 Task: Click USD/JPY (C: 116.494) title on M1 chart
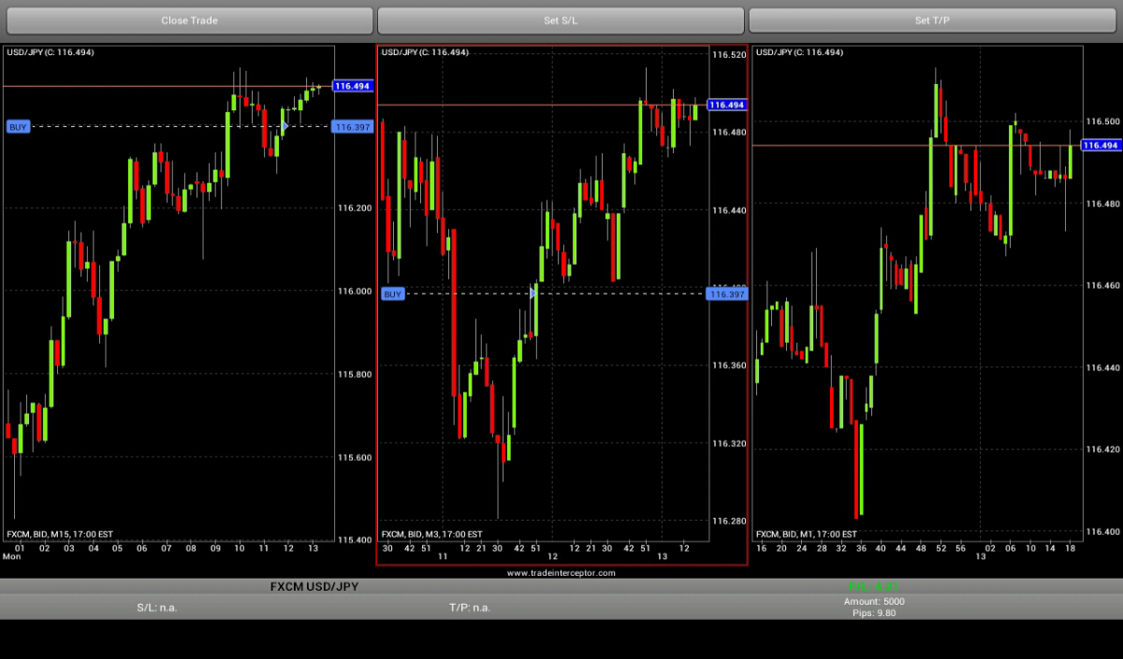(799, 52)
